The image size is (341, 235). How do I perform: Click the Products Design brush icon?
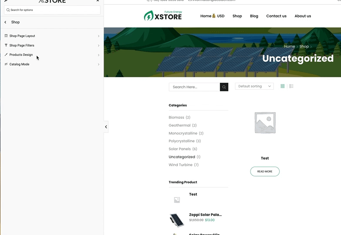[x=6, y=55]
